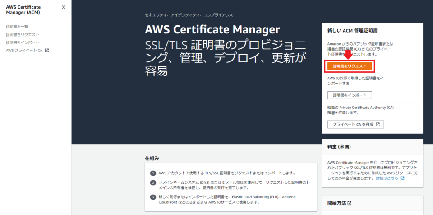Click AWS Certificate Manager main title

click(x=212, y=30)
